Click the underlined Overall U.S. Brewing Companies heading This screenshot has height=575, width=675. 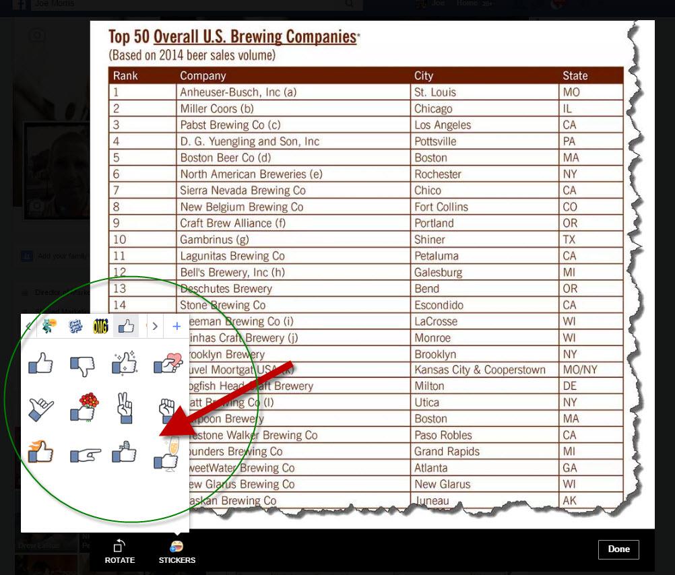pyautogui.click(x=255, y=37)
